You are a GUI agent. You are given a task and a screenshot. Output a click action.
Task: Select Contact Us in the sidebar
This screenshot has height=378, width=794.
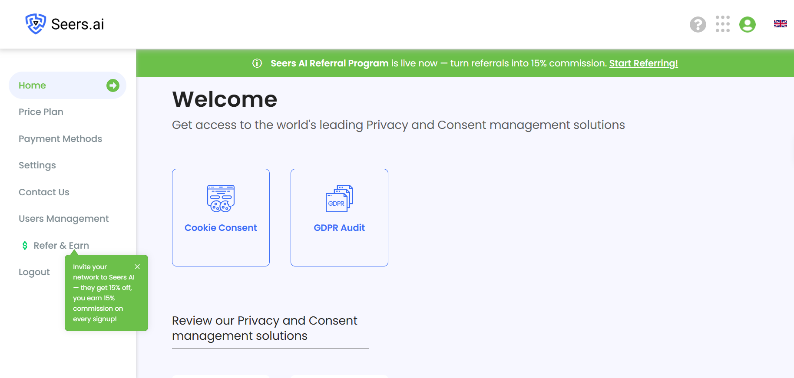pos(44,192)
